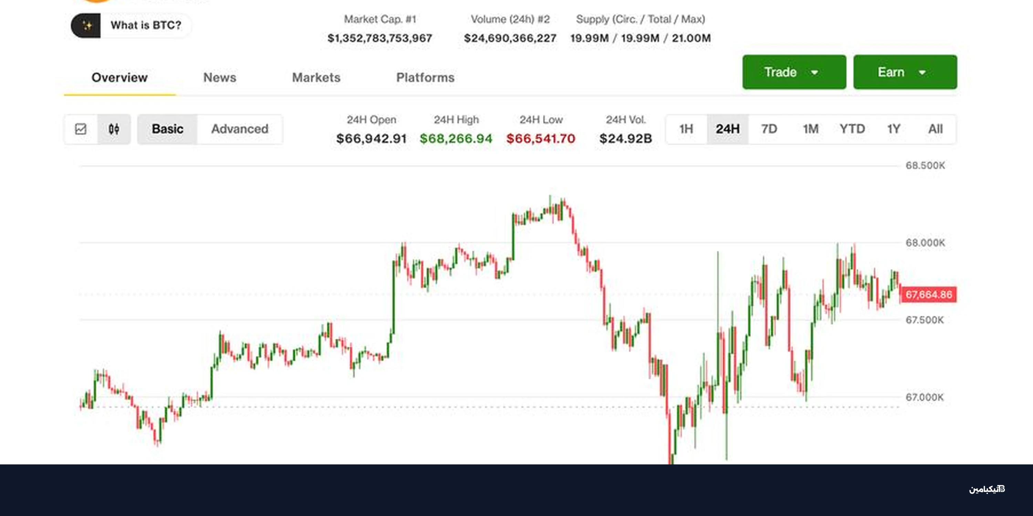Select the 7D chart range
Image resolution: width=1033 pixels, height=516 pixels.
point(770,129)
